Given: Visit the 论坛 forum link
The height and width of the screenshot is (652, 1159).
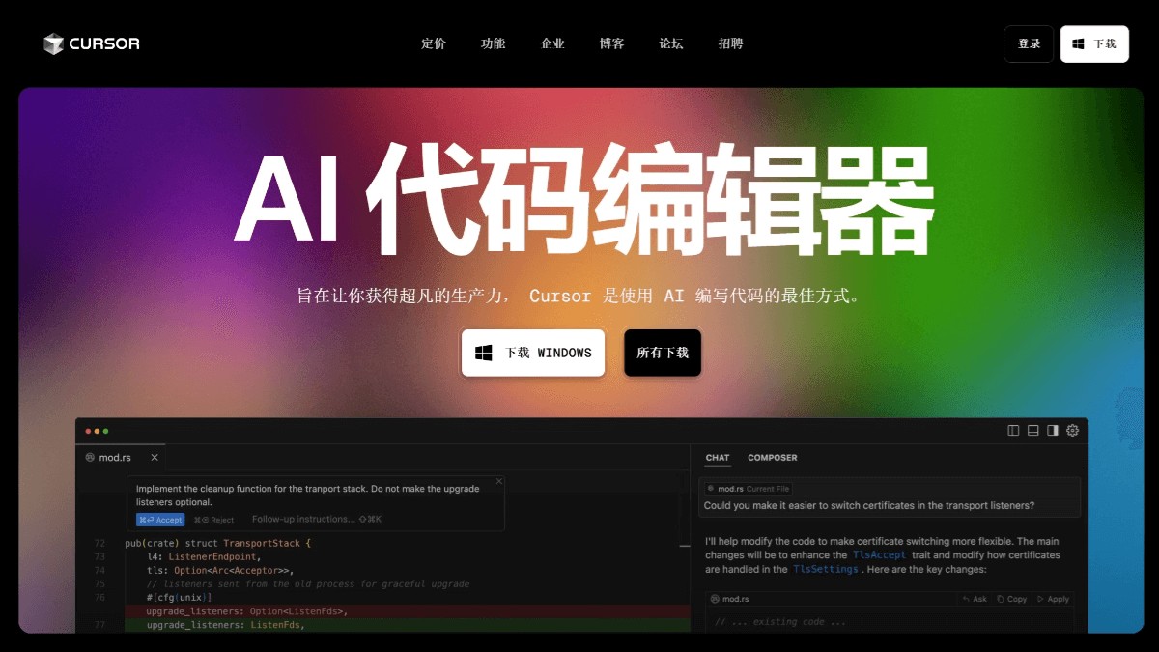Looking at the screenshot, I should point(671,43).
